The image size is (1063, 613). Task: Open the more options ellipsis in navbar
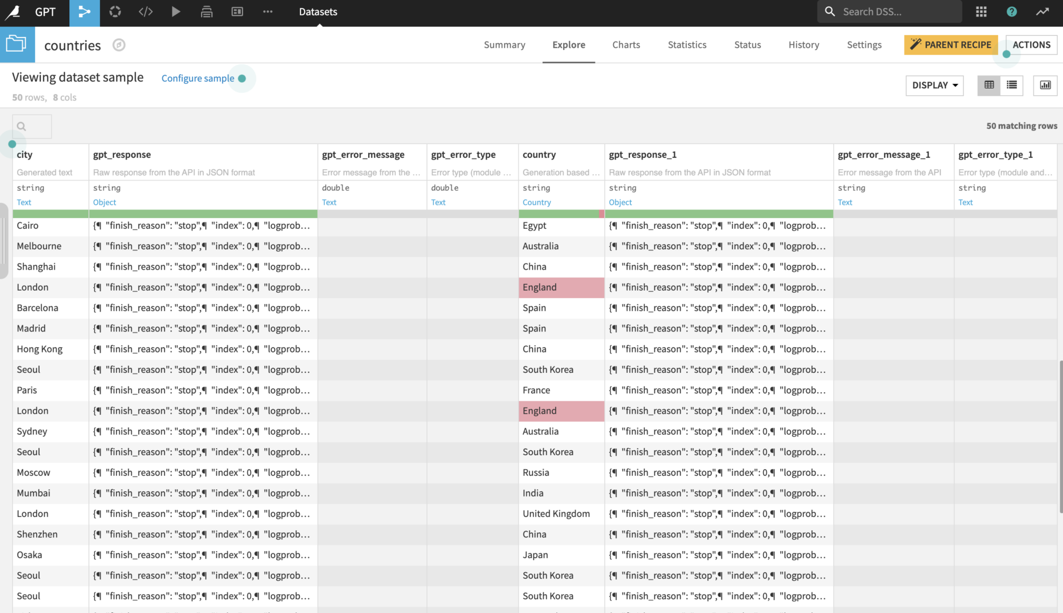click(x=267, y=12)
